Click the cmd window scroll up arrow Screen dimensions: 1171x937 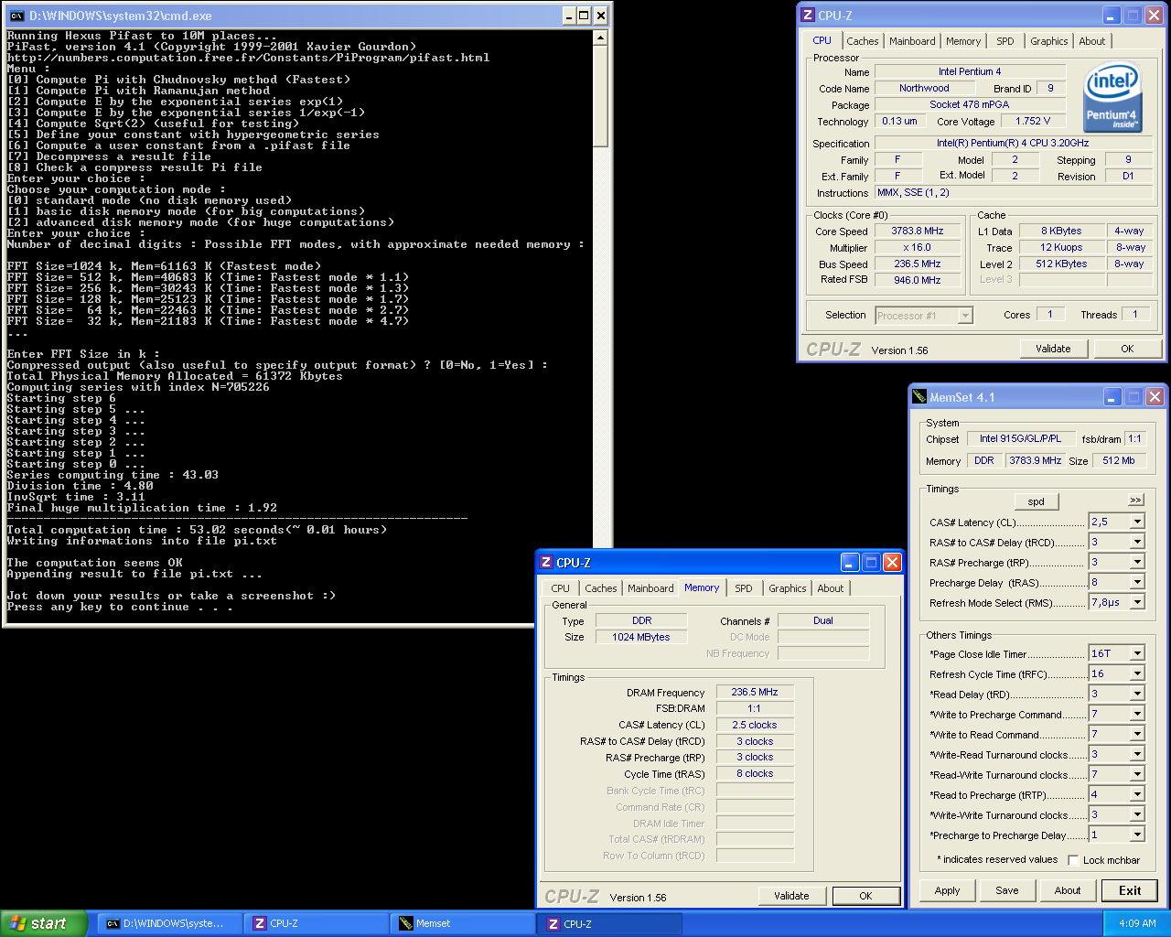click(x=600, y=38)
